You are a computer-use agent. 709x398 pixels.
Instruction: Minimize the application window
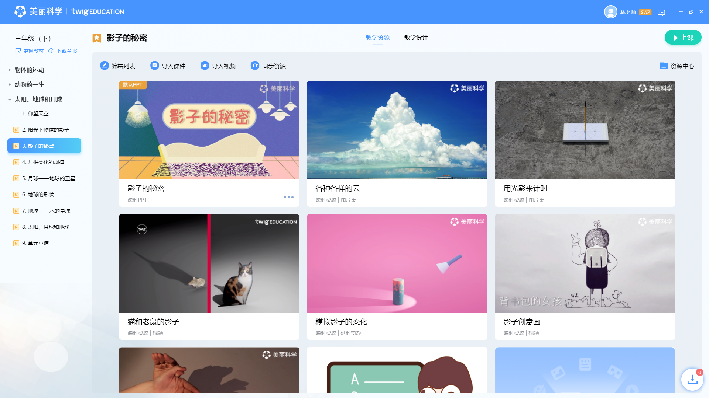tap(681, 12)
